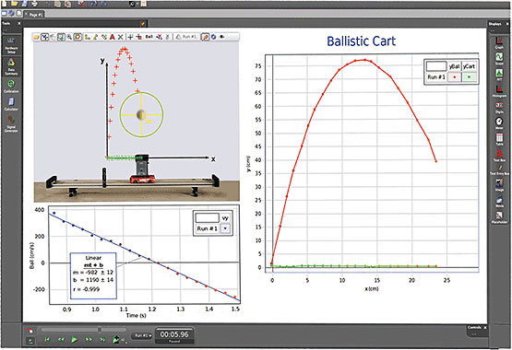The image size is (512, 350).
Task: Open the Calibration tool
Action: pos(11,86)
